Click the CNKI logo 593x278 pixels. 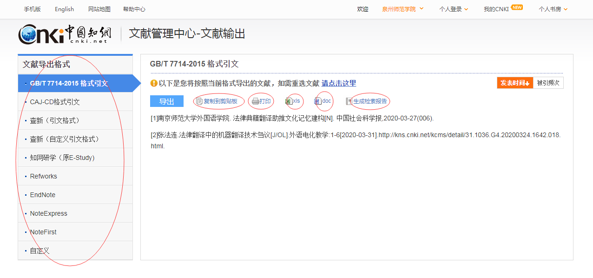pyautogui.click(x=65, y=34)
